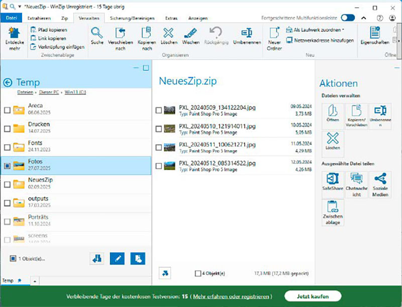This screenshot has width=402, height=307.
Task: Switch to the Extrahieren tab
Action: pyautogui.click(x=38, y=18)
